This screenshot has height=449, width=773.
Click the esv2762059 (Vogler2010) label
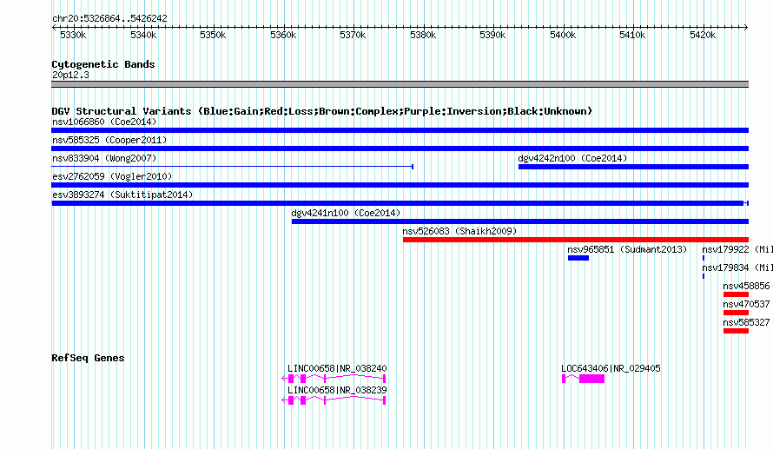tap(112, 176)
